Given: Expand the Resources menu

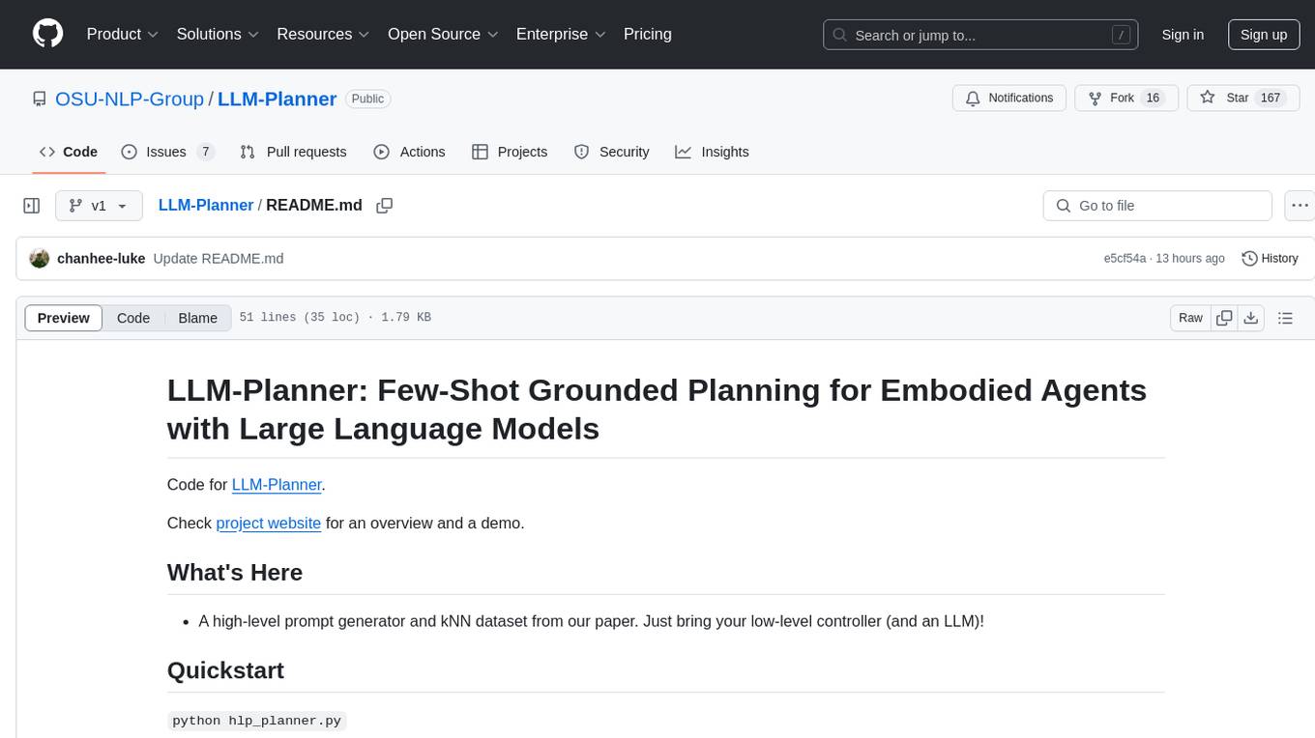Looking at the screenshot, I should (x=323, y=34).
